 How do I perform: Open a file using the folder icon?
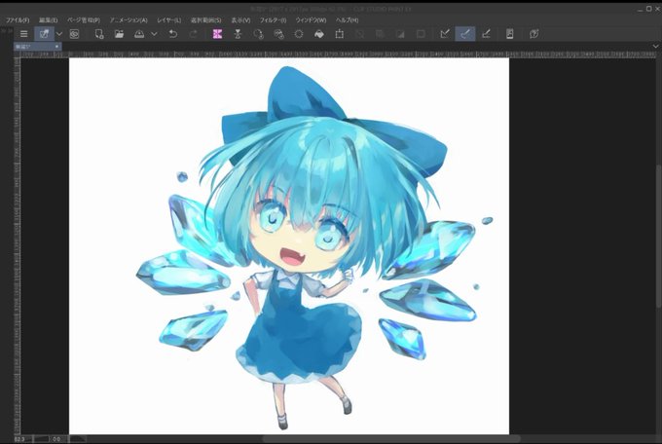click(x=119, y=34)
